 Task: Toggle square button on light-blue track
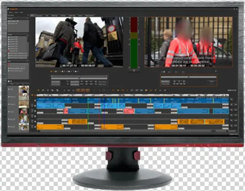(x=35, y=106)
